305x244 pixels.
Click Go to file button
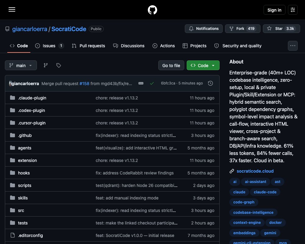pos(171,65)
